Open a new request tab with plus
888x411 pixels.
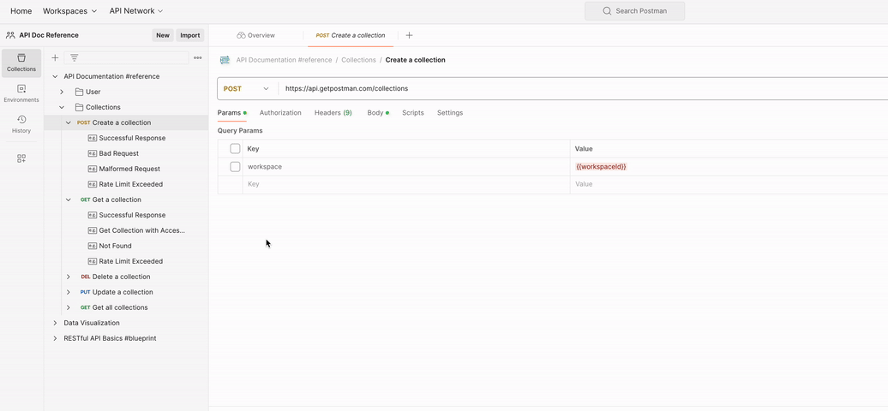[x=409, y=35]
